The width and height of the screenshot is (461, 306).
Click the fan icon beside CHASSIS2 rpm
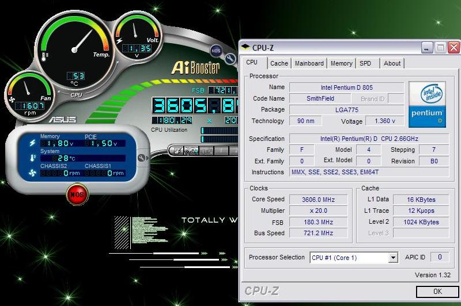point(32,173)
